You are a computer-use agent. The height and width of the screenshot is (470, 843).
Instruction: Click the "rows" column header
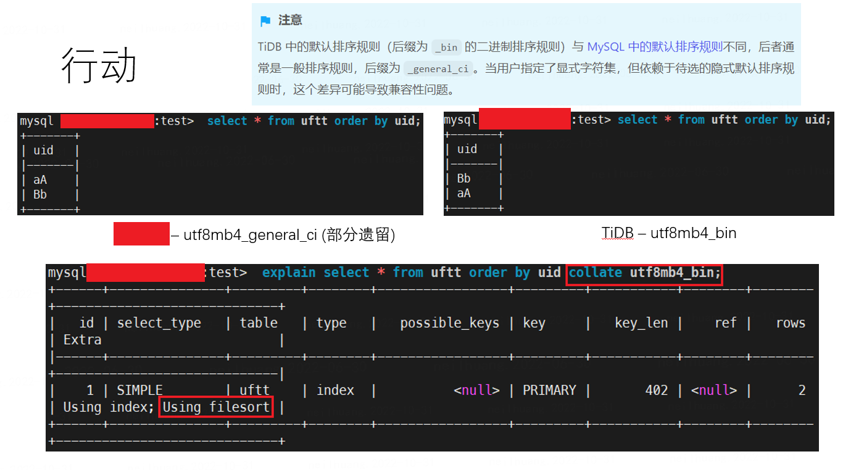tap(791, 323)
